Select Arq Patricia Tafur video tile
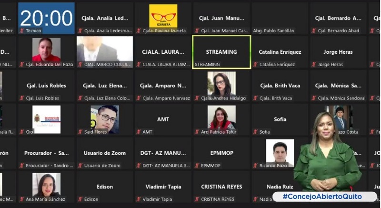Image resolution: width=381 pixels, height=208 pixels. point(221,119)
